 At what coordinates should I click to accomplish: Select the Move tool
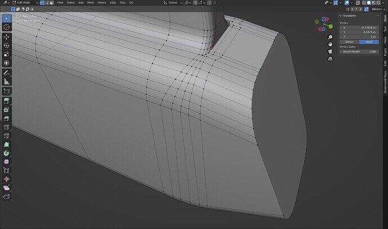(7, 37)
